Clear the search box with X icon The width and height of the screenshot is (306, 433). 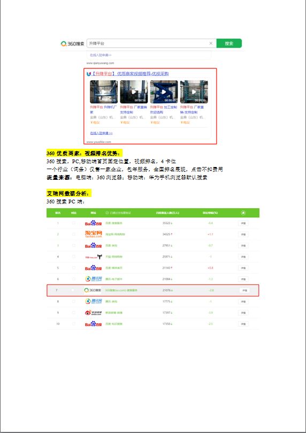click(211, 43)
